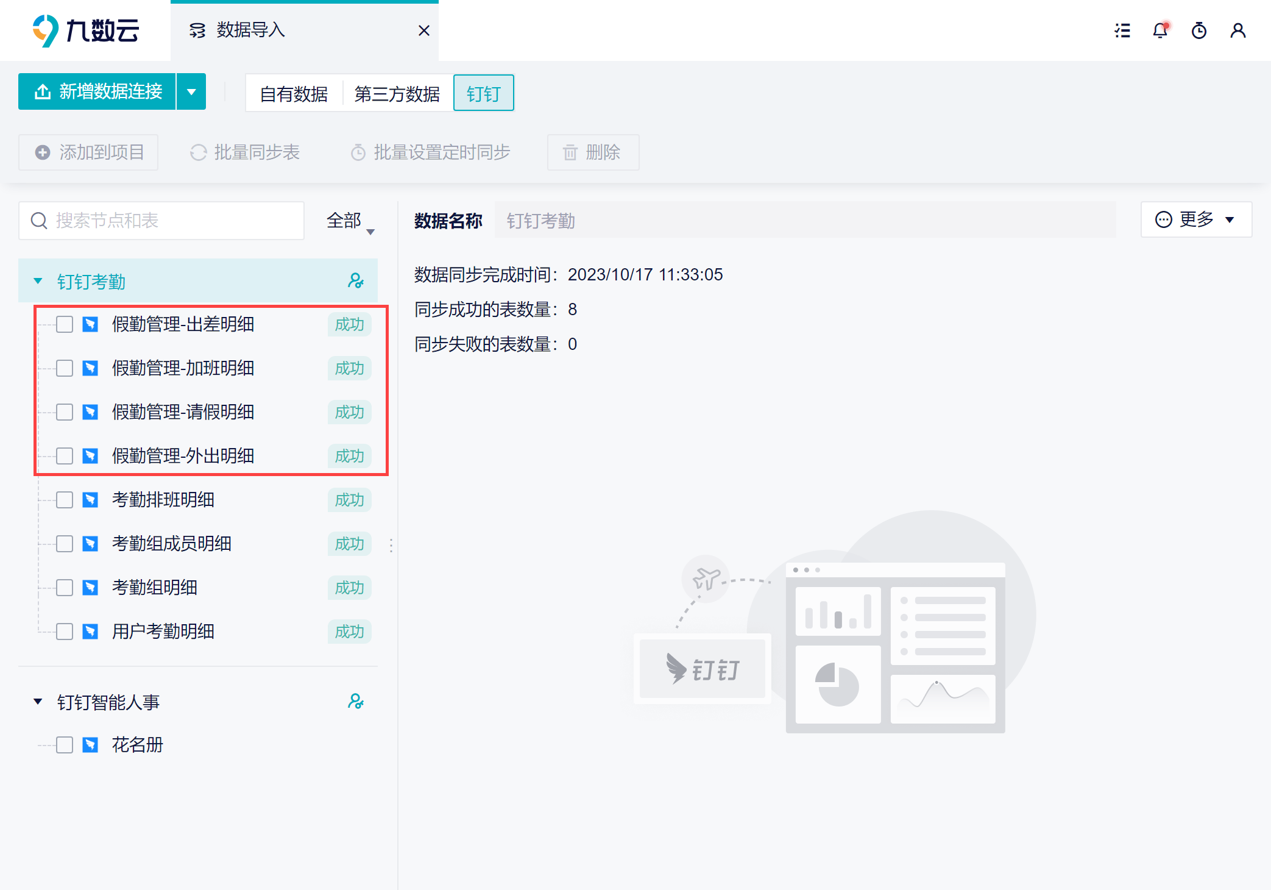Image resolution: width=1271 pixels, height=890 pixels.
Task: Click table icon of 假勤管理-加班明细
Action: tap(90, 368)
